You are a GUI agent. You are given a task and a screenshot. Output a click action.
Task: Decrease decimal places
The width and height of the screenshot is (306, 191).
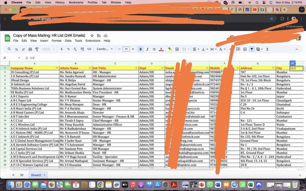(75, 49)
